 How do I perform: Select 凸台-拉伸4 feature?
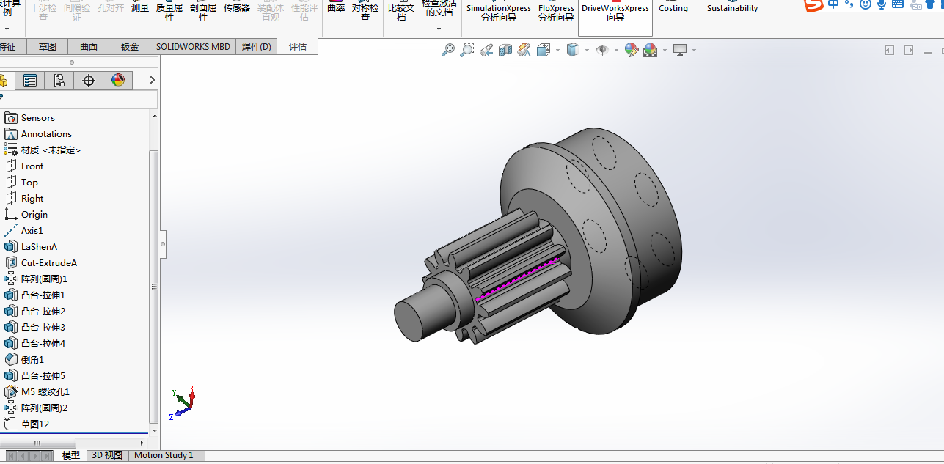(x=43, y=344)
